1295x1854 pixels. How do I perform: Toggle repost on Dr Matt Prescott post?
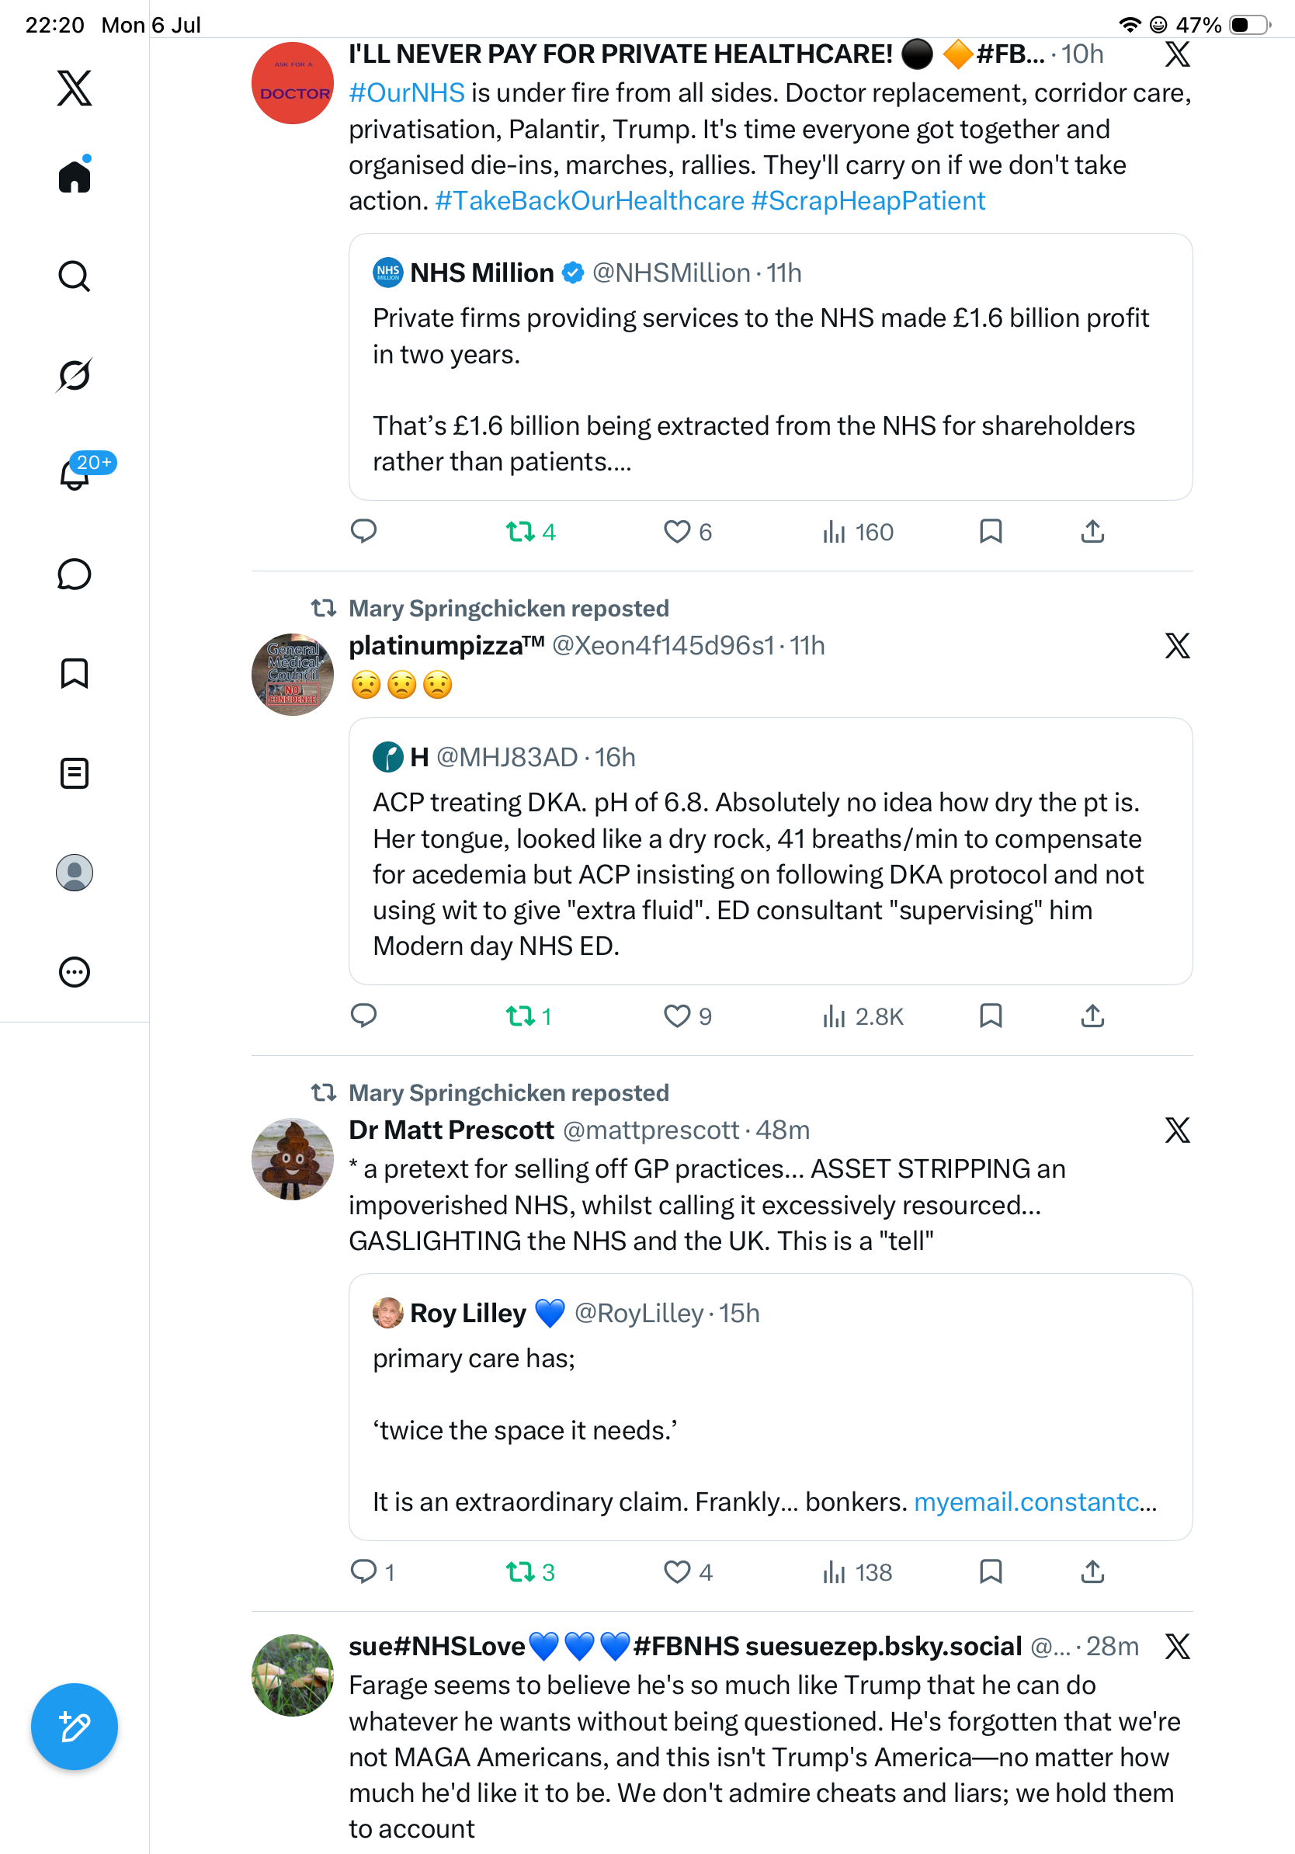pyautogui.click(x=529, y=1571)
